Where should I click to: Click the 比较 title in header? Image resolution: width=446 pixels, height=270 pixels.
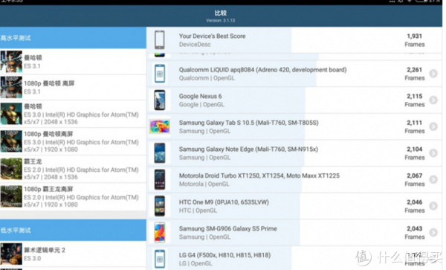tap(221, 13)
